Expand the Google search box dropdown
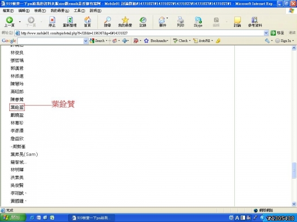Image resolution: width=297 pixels, height=222 pixels. coord(85,41)
